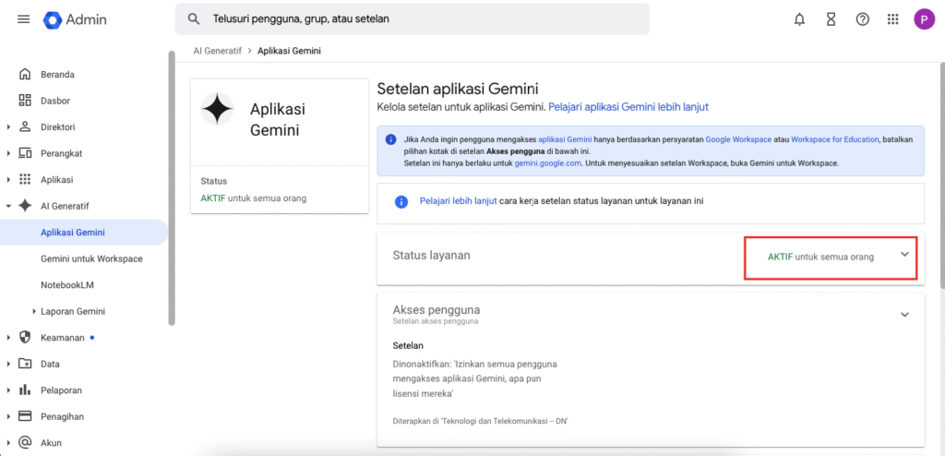Expand the Keamanan menu arrow
Viewport: 945px width, 456px height.
tap(8, 338)
